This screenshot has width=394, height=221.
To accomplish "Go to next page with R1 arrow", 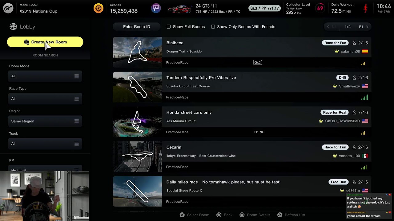I will (x=364, y=27).
